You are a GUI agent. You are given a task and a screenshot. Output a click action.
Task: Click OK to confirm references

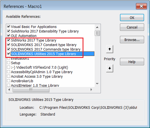(x=132, y=18)
